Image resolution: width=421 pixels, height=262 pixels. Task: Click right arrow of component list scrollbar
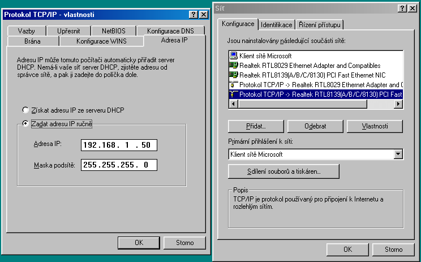pyautogui.click(x=398, y=104)
